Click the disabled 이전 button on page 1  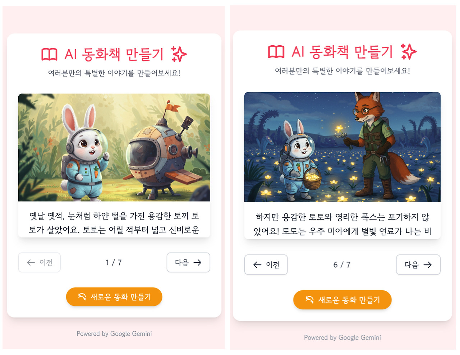pos(40,263)
